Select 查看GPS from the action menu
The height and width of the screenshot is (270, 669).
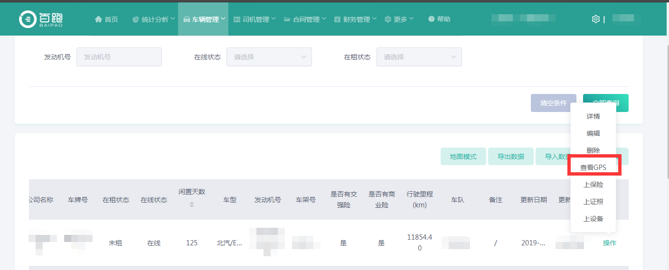coord(593,168)
